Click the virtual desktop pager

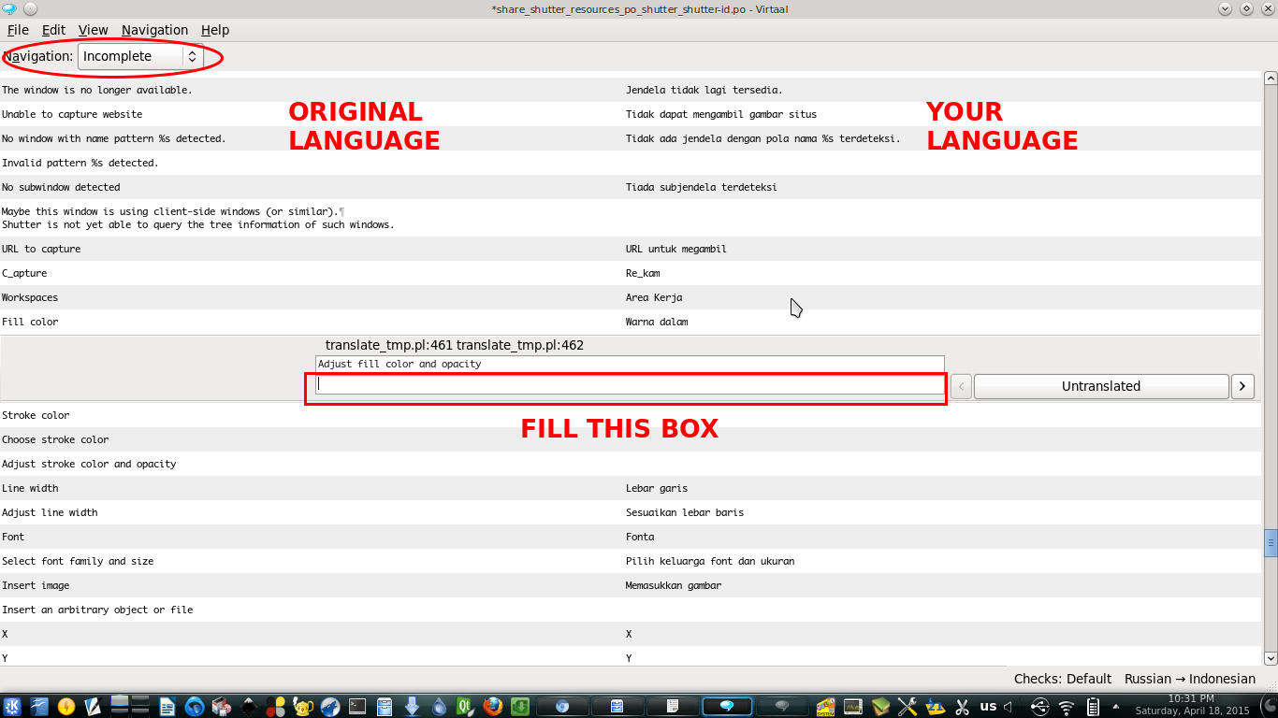pos(130,706)
